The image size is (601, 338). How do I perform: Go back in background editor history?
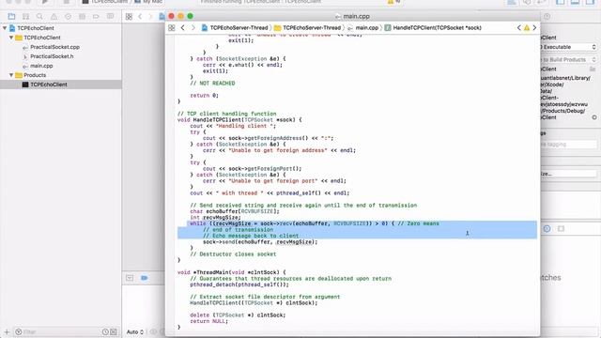(x=140, y=17)
